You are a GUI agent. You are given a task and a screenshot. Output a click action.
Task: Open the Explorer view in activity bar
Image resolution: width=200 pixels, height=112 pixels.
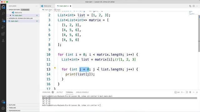pyautogui.click(x=3, y=7)
